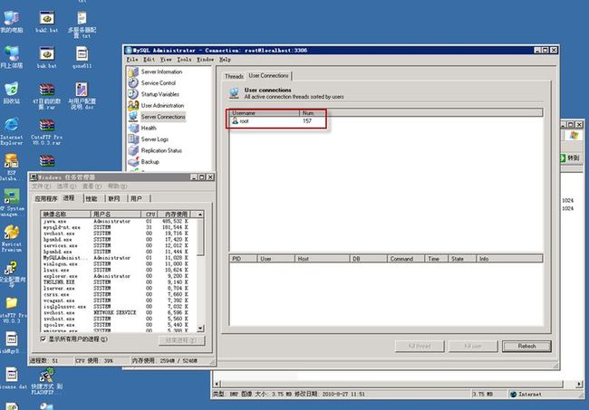Switch to the User Connections tab

pos(268,75)
